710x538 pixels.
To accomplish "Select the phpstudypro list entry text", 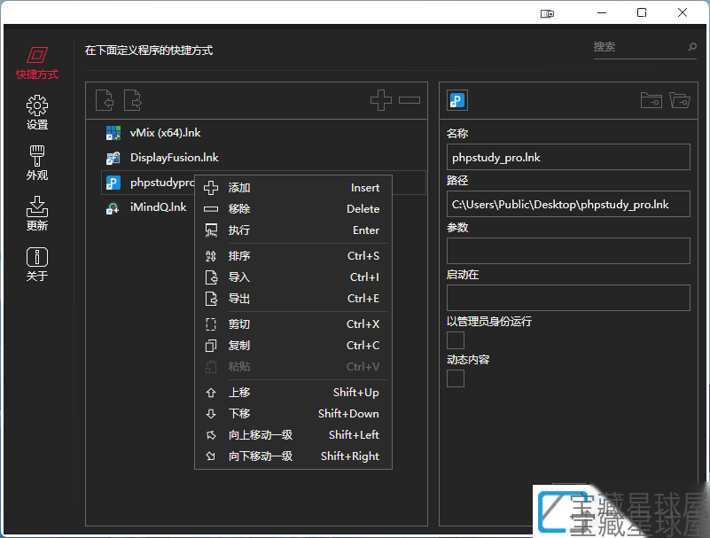I will tap(162, 183).
